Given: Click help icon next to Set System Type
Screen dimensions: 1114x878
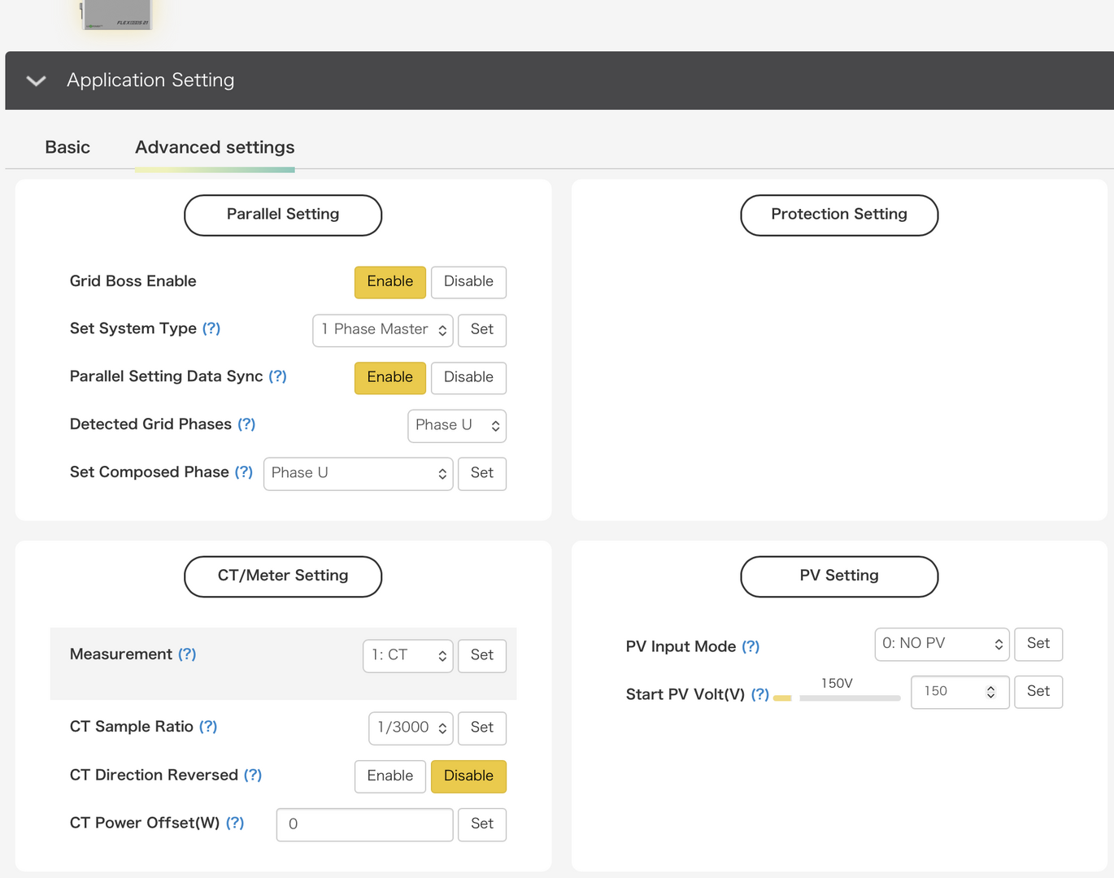Looking at the screenshot, I should 211,328.
